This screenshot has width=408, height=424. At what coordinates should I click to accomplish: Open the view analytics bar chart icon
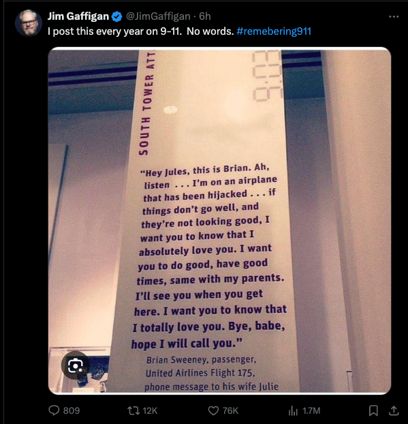(293, 411)
